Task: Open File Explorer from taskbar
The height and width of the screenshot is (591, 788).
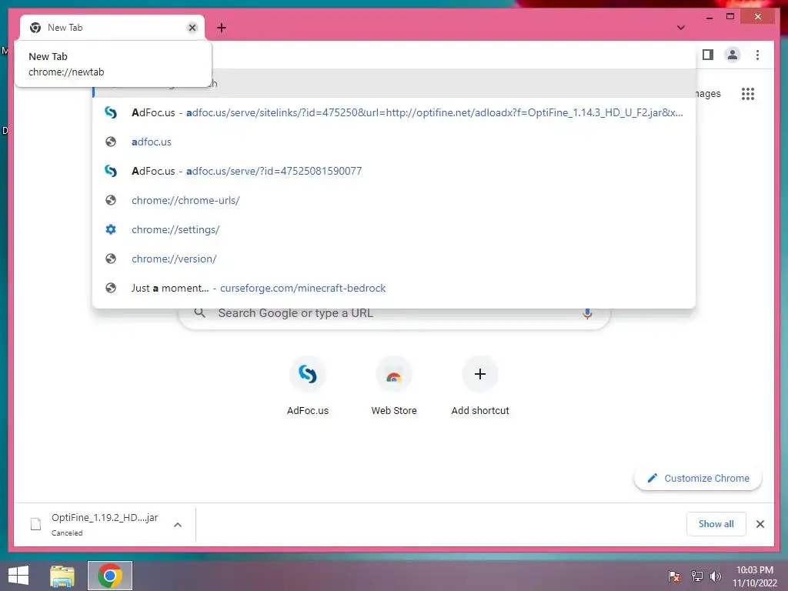Action: click(62, 576)
